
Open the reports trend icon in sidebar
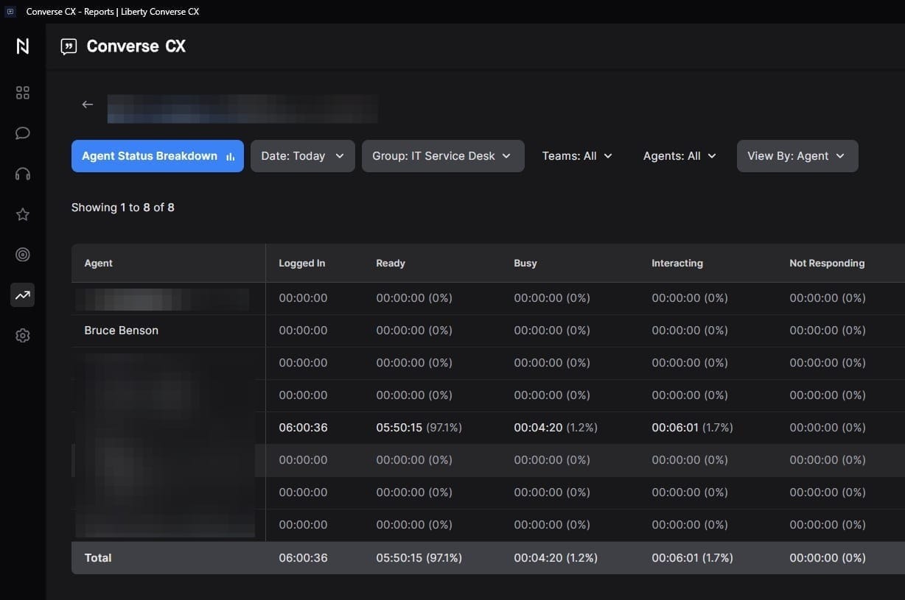23,295
